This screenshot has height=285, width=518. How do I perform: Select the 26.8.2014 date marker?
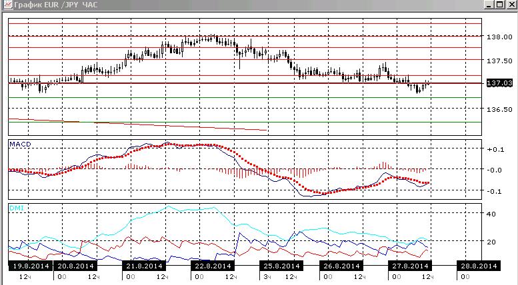click(341, 266)
